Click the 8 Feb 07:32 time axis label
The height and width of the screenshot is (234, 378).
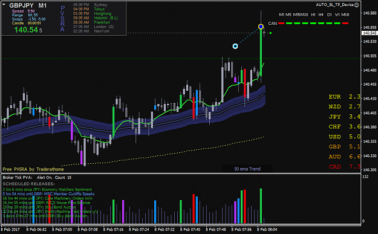tap(165, 229)
